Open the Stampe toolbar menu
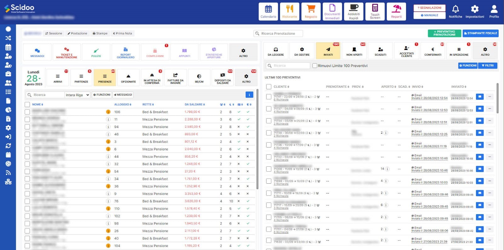The image size is (504, 250). pos(100,33)
